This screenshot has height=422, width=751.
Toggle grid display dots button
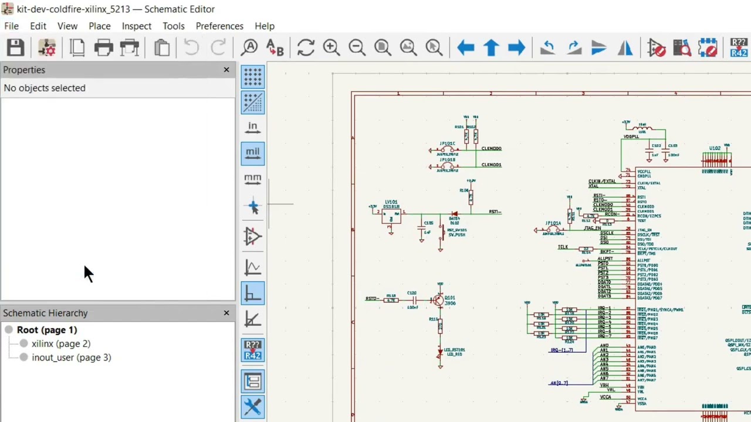coord(253,77)
